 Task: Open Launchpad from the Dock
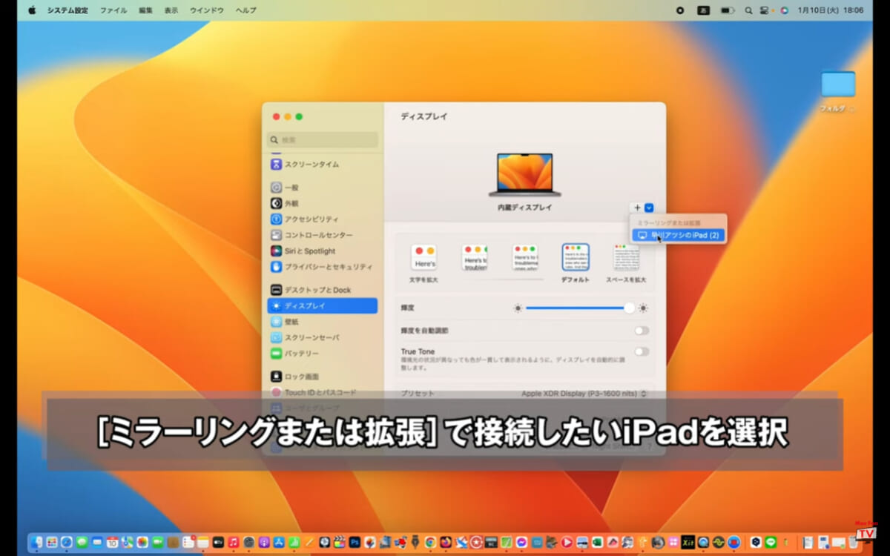click(x=52, y=543)
